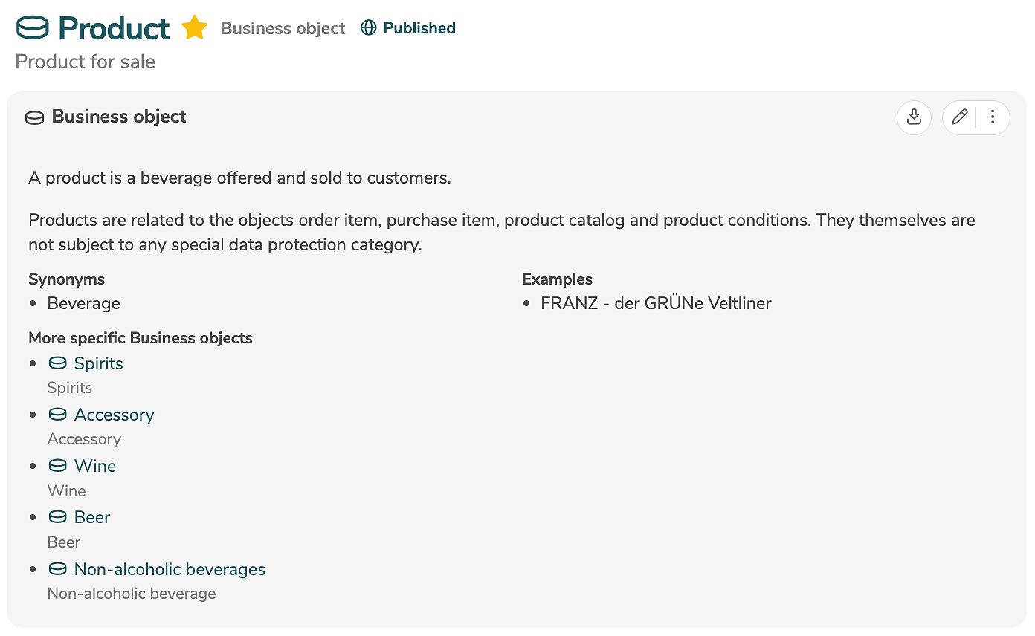
Task: Click the Business object type label in header
Action: click(x=283, y=28)
